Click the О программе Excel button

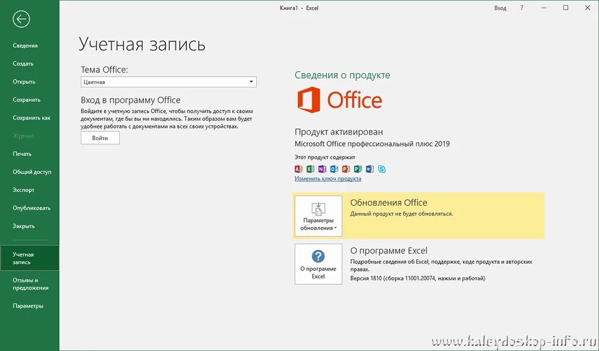click(x=318, y=264)
